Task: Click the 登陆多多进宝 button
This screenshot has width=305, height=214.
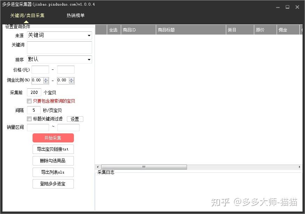Action: tap(53, 184)
